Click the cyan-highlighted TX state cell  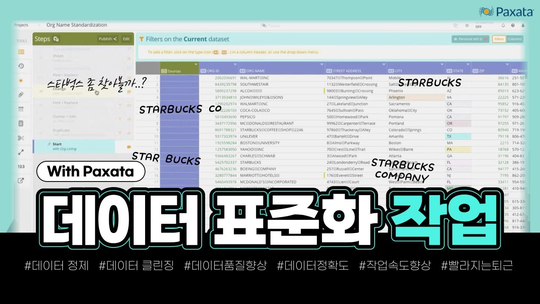[x=458, y=136]
